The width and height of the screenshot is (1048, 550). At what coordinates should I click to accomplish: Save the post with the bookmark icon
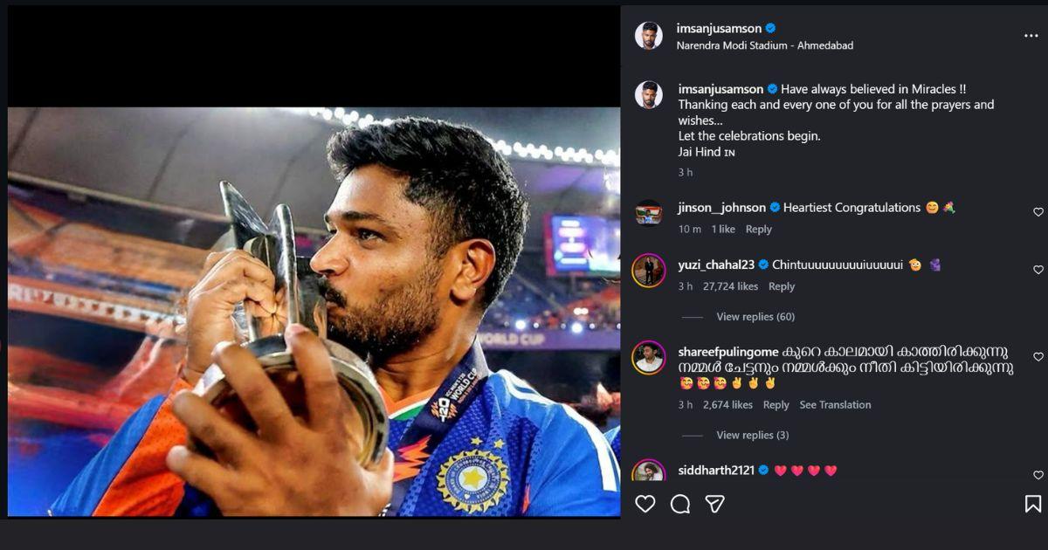coord(1032,504)
